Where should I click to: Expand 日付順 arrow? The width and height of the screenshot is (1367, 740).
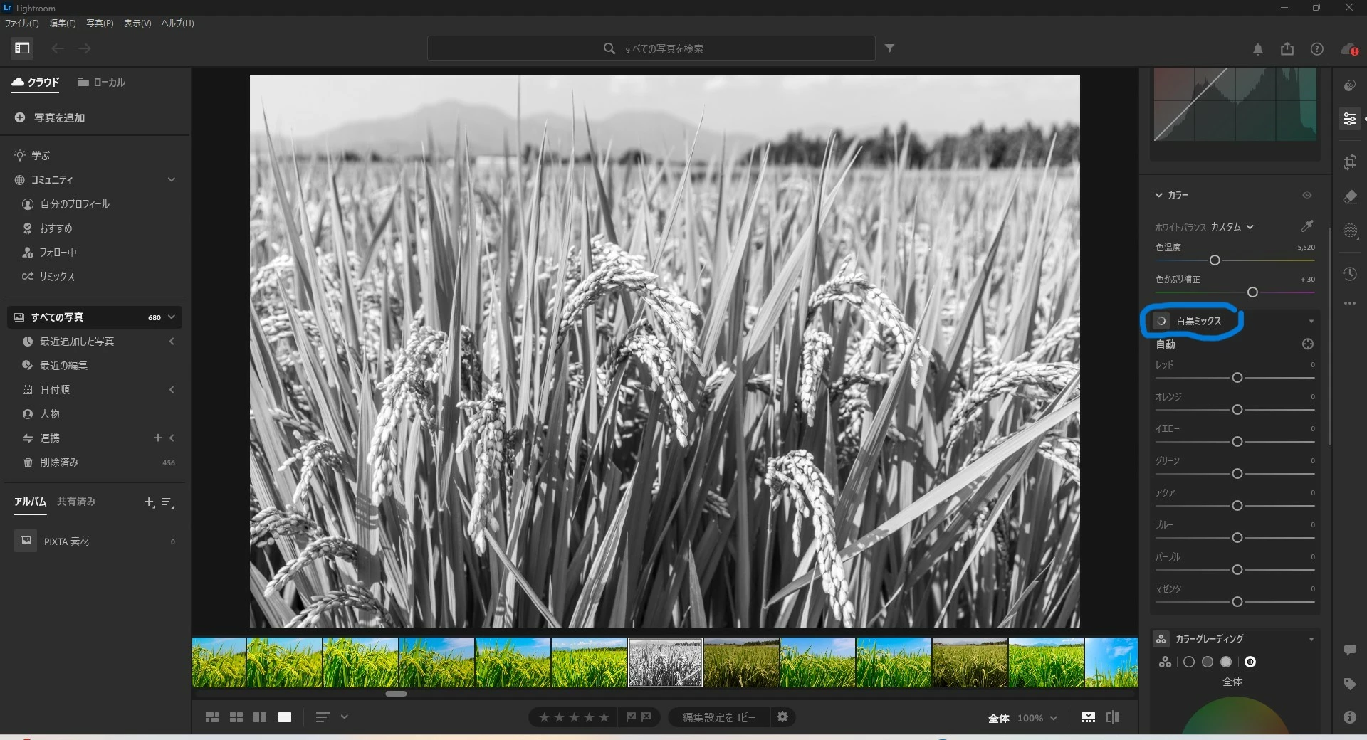pos(172,390)
